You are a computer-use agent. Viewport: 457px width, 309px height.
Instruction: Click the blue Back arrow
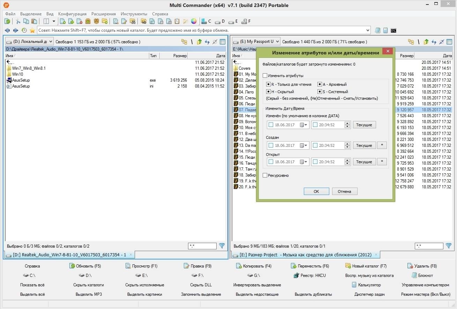pyautogui.click(x=7, y=30)
